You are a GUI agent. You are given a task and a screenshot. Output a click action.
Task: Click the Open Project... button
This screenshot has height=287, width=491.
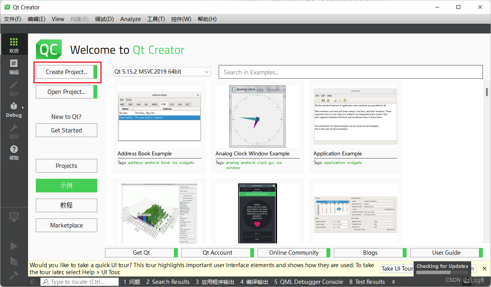pyautogui.click(x=67, y=92)
